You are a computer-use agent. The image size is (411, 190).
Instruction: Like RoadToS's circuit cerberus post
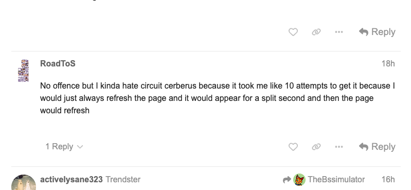[x=293, y=147]
